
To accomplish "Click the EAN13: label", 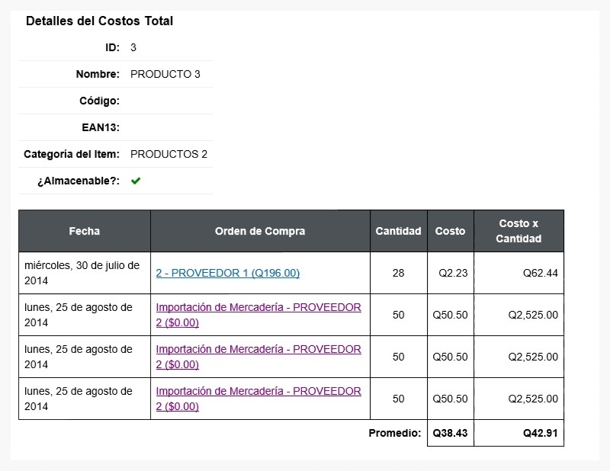I will click(x=101, y=127).
